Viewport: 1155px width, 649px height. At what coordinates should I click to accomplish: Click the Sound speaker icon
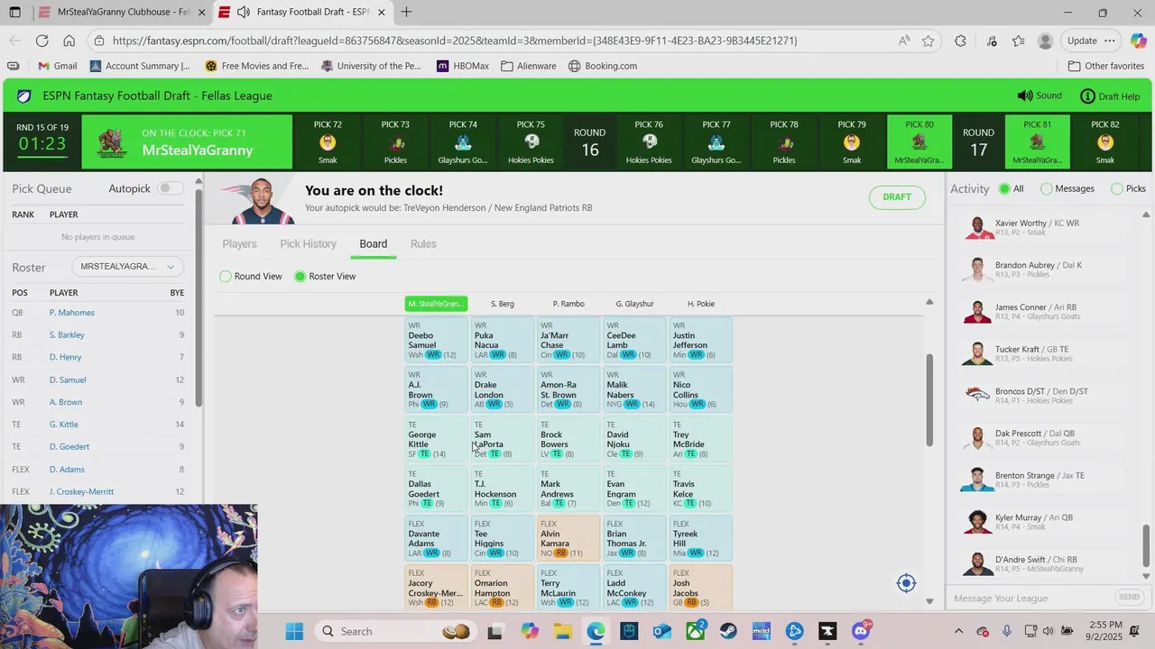click(x=1025, y=96)
